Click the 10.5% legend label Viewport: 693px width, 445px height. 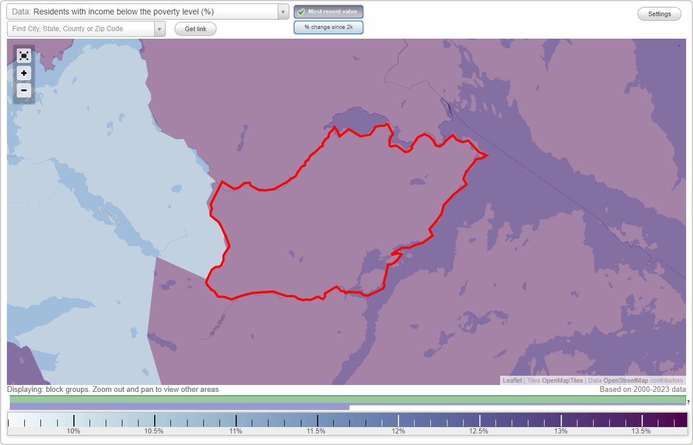tap(154, 431)
